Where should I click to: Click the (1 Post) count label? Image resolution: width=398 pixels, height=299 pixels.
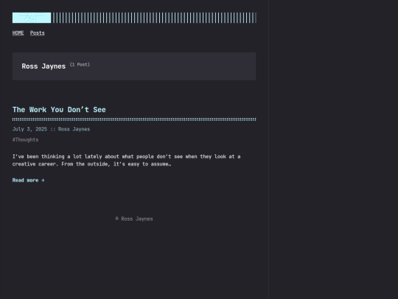(x=80, y=64)
